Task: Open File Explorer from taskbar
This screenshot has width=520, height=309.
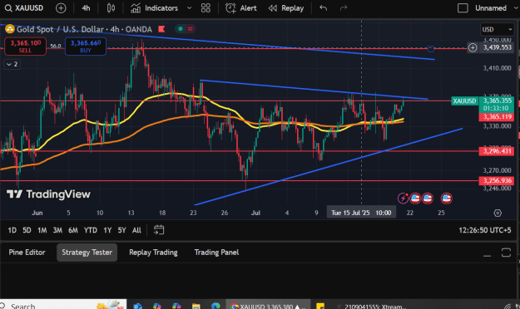Action: (196, 306)
